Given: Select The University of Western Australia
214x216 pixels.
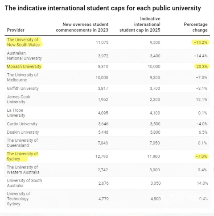Looking at the screenshot, I should click(x=23, y=169).
